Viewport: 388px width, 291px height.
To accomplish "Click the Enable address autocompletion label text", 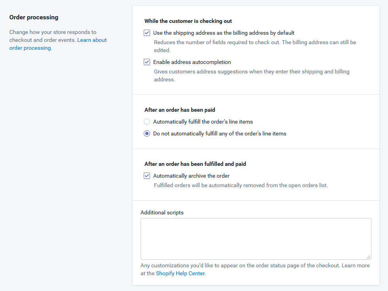I will pos(192,62).
